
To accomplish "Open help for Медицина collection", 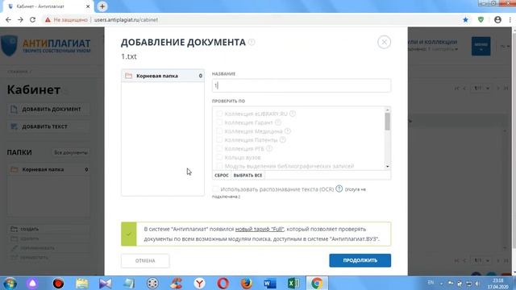I will pos(287,131).
